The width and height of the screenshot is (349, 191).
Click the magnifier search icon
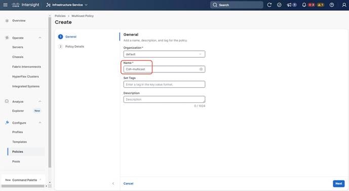click(215, 5)
